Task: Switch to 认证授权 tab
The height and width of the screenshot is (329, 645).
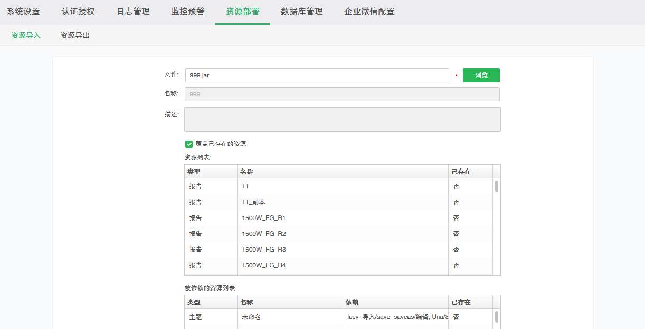Action: pyautogui.click(x=78, y=12)
